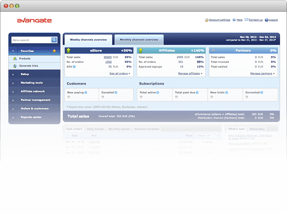Click the Products icon in Favorites

pos(15,59)
